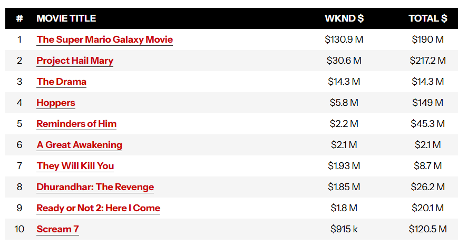458x246 pixels.
Task: Click the $120.5 M total for Scream 7
Action: tap(427, 229)
